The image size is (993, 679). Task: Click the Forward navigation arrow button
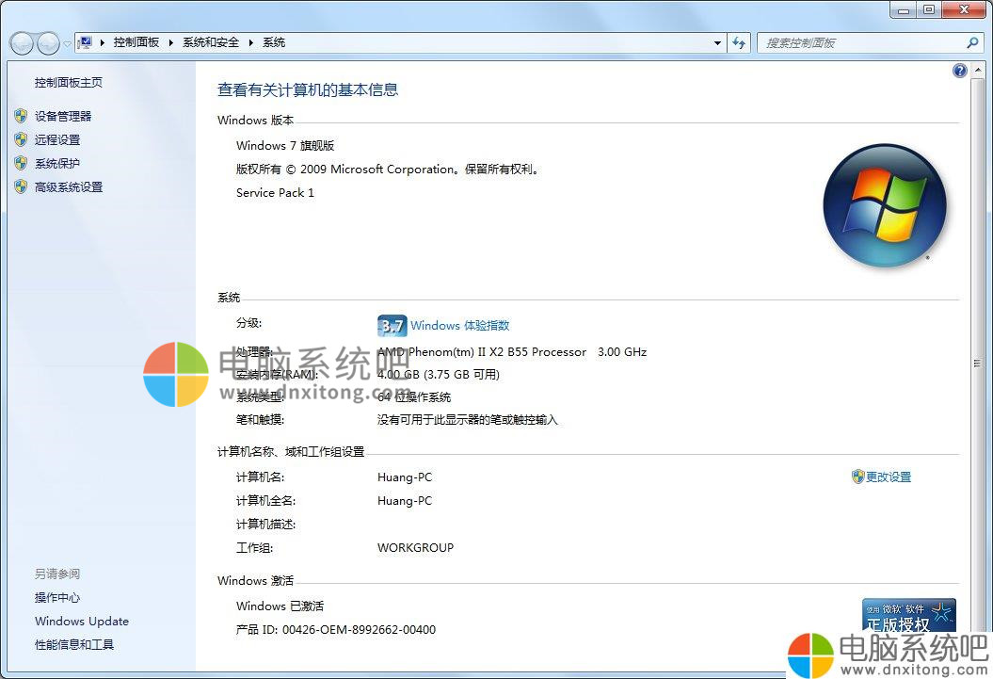(48, 43)
